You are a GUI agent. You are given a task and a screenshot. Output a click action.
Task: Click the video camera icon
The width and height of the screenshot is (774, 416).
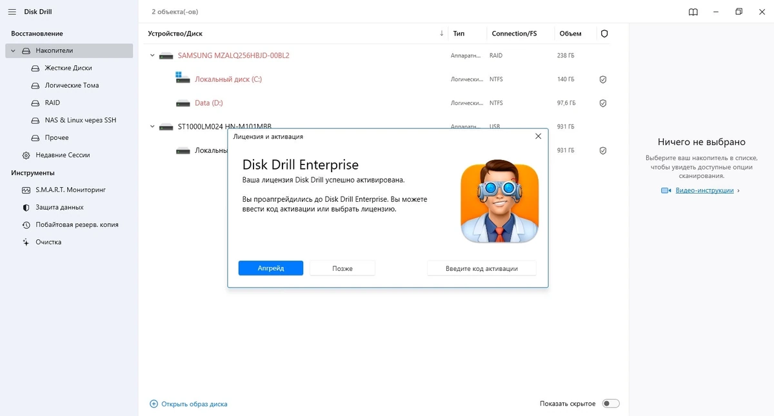point(666,190)
